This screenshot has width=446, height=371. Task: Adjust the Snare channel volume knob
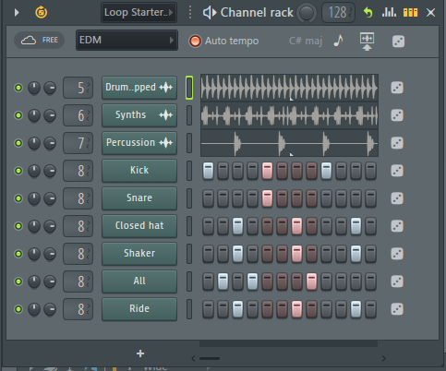pyautogui.click(x=50, y=198)
